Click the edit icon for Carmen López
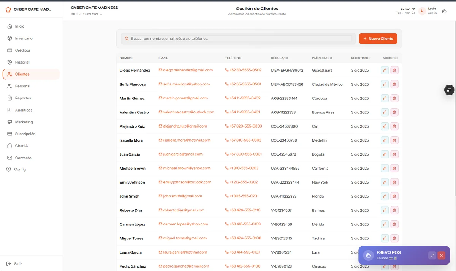The width and height of the screenshot is (456, 271). [385, 224]
